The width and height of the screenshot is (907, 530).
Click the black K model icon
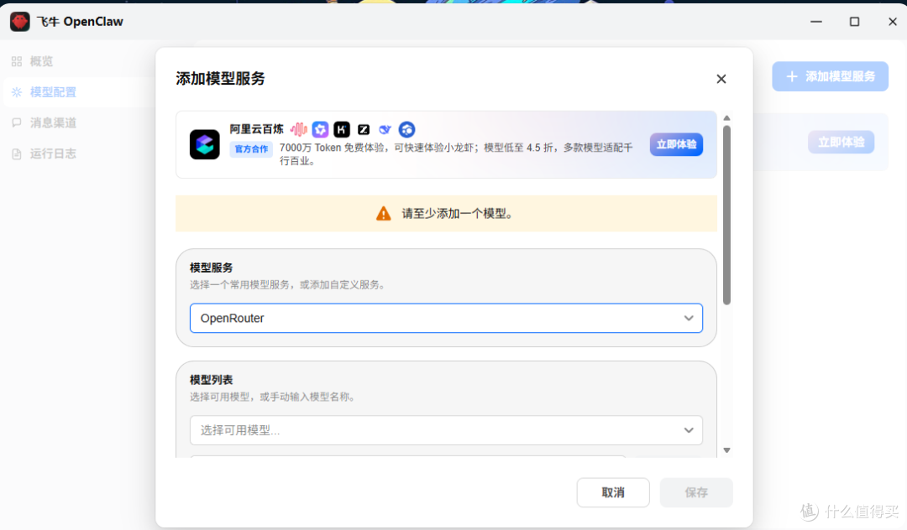[342, 129]
